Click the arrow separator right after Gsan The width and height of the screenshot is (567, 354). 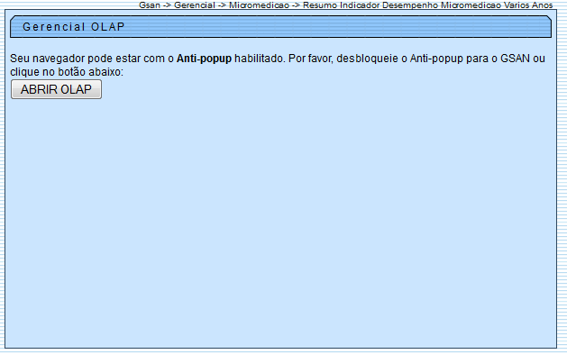click(167, 5)
